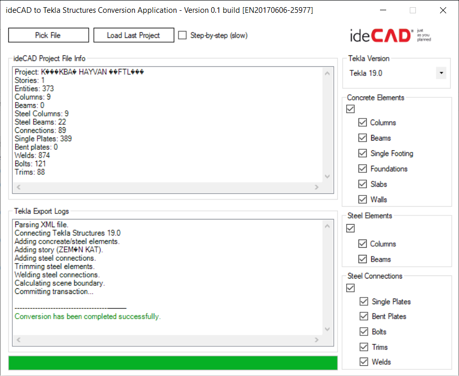This screenshot has height=376, width=459.
Task: Click 'Parsing XML file.' log line
Action: [41, 225]
